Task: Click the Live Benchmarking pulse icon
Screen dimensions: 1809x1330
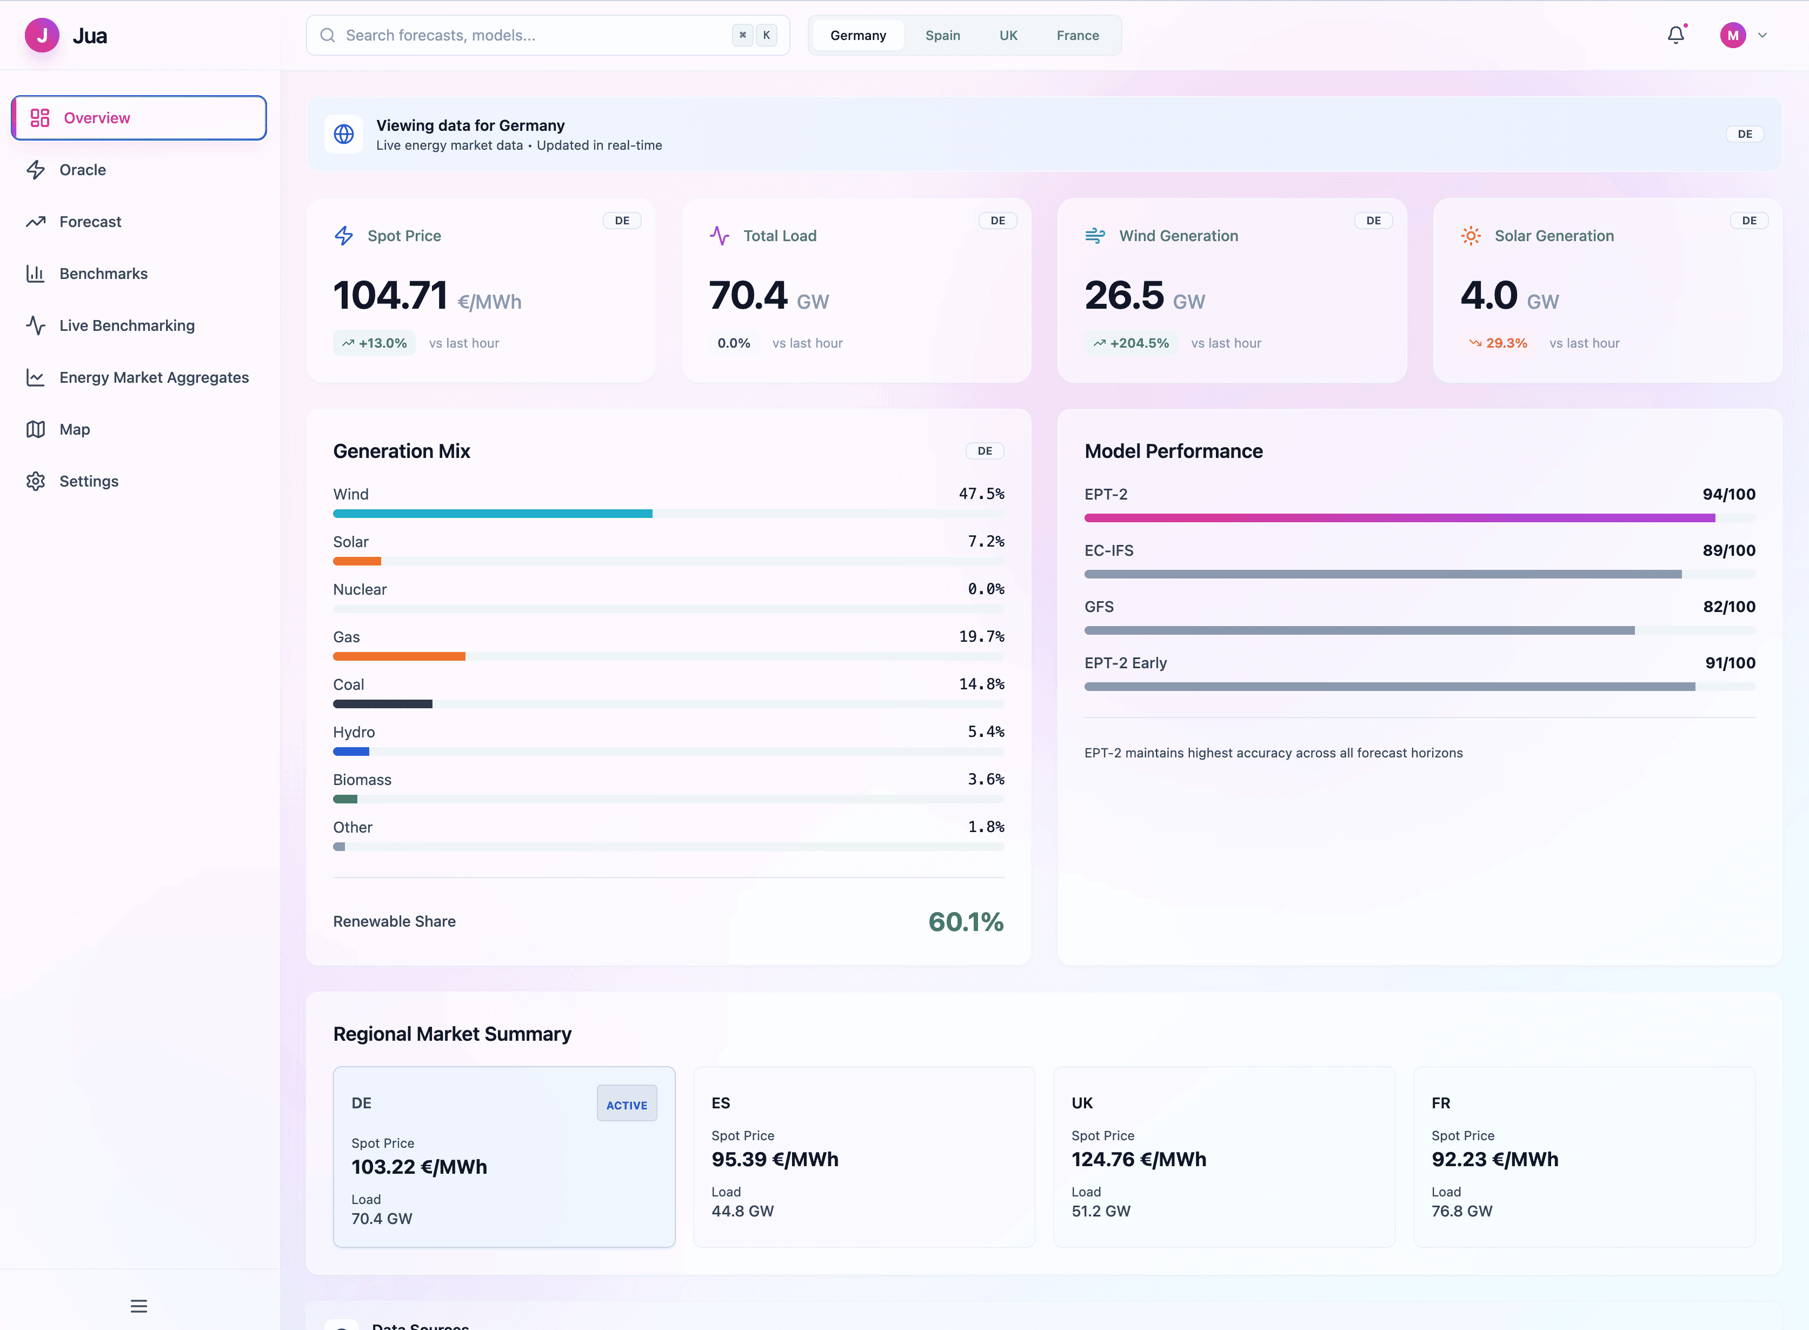Action: (x=36, y=325)
